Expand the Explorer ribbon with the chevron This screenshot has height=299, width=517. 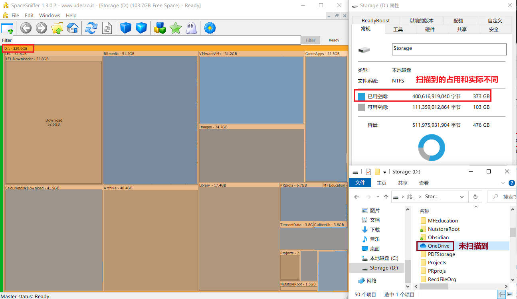503,183
